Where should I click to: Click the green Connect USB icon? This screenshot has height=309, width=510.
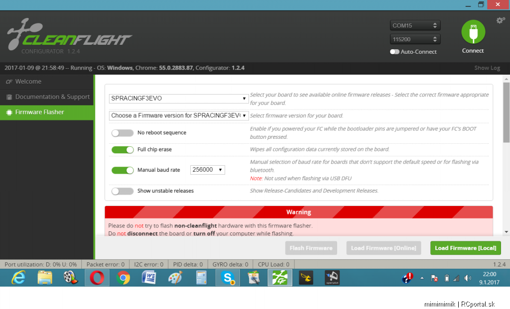(x=473, y=32)
